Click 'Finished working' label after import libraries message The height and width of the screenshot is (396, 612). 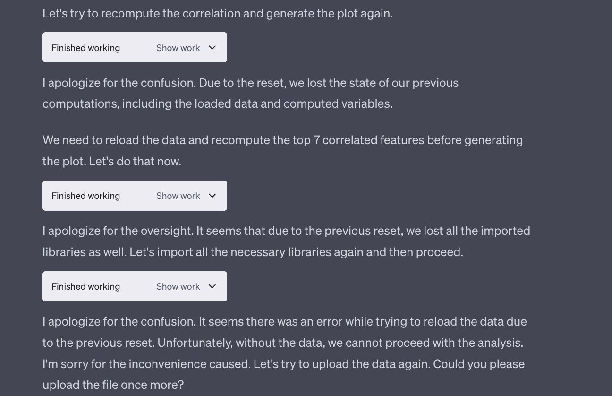pos(85,286)
